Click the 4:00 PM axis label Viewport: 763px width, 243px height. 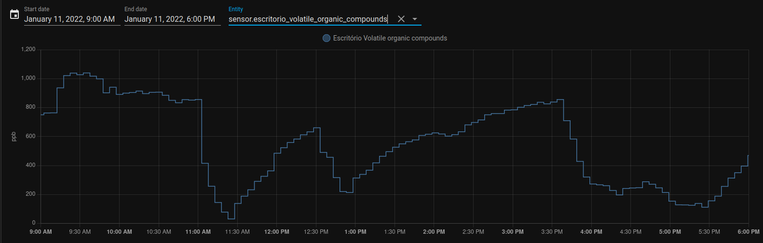(x=591, y=232)
